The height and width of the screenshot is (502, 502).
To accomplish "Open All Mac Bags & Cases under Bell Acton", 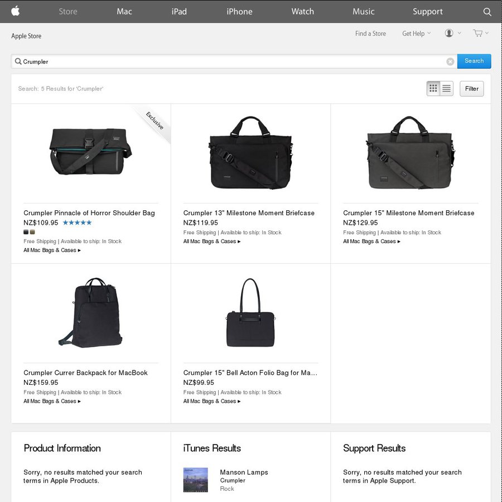I will point(211,401).
